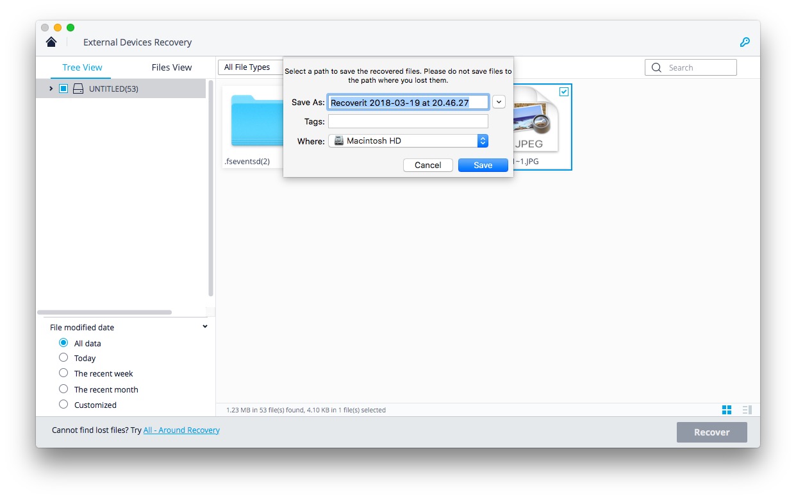The height and width of the screenshot is (499, 796).
Task: Switch to the Files View tab
Action: tap(170, 67)
